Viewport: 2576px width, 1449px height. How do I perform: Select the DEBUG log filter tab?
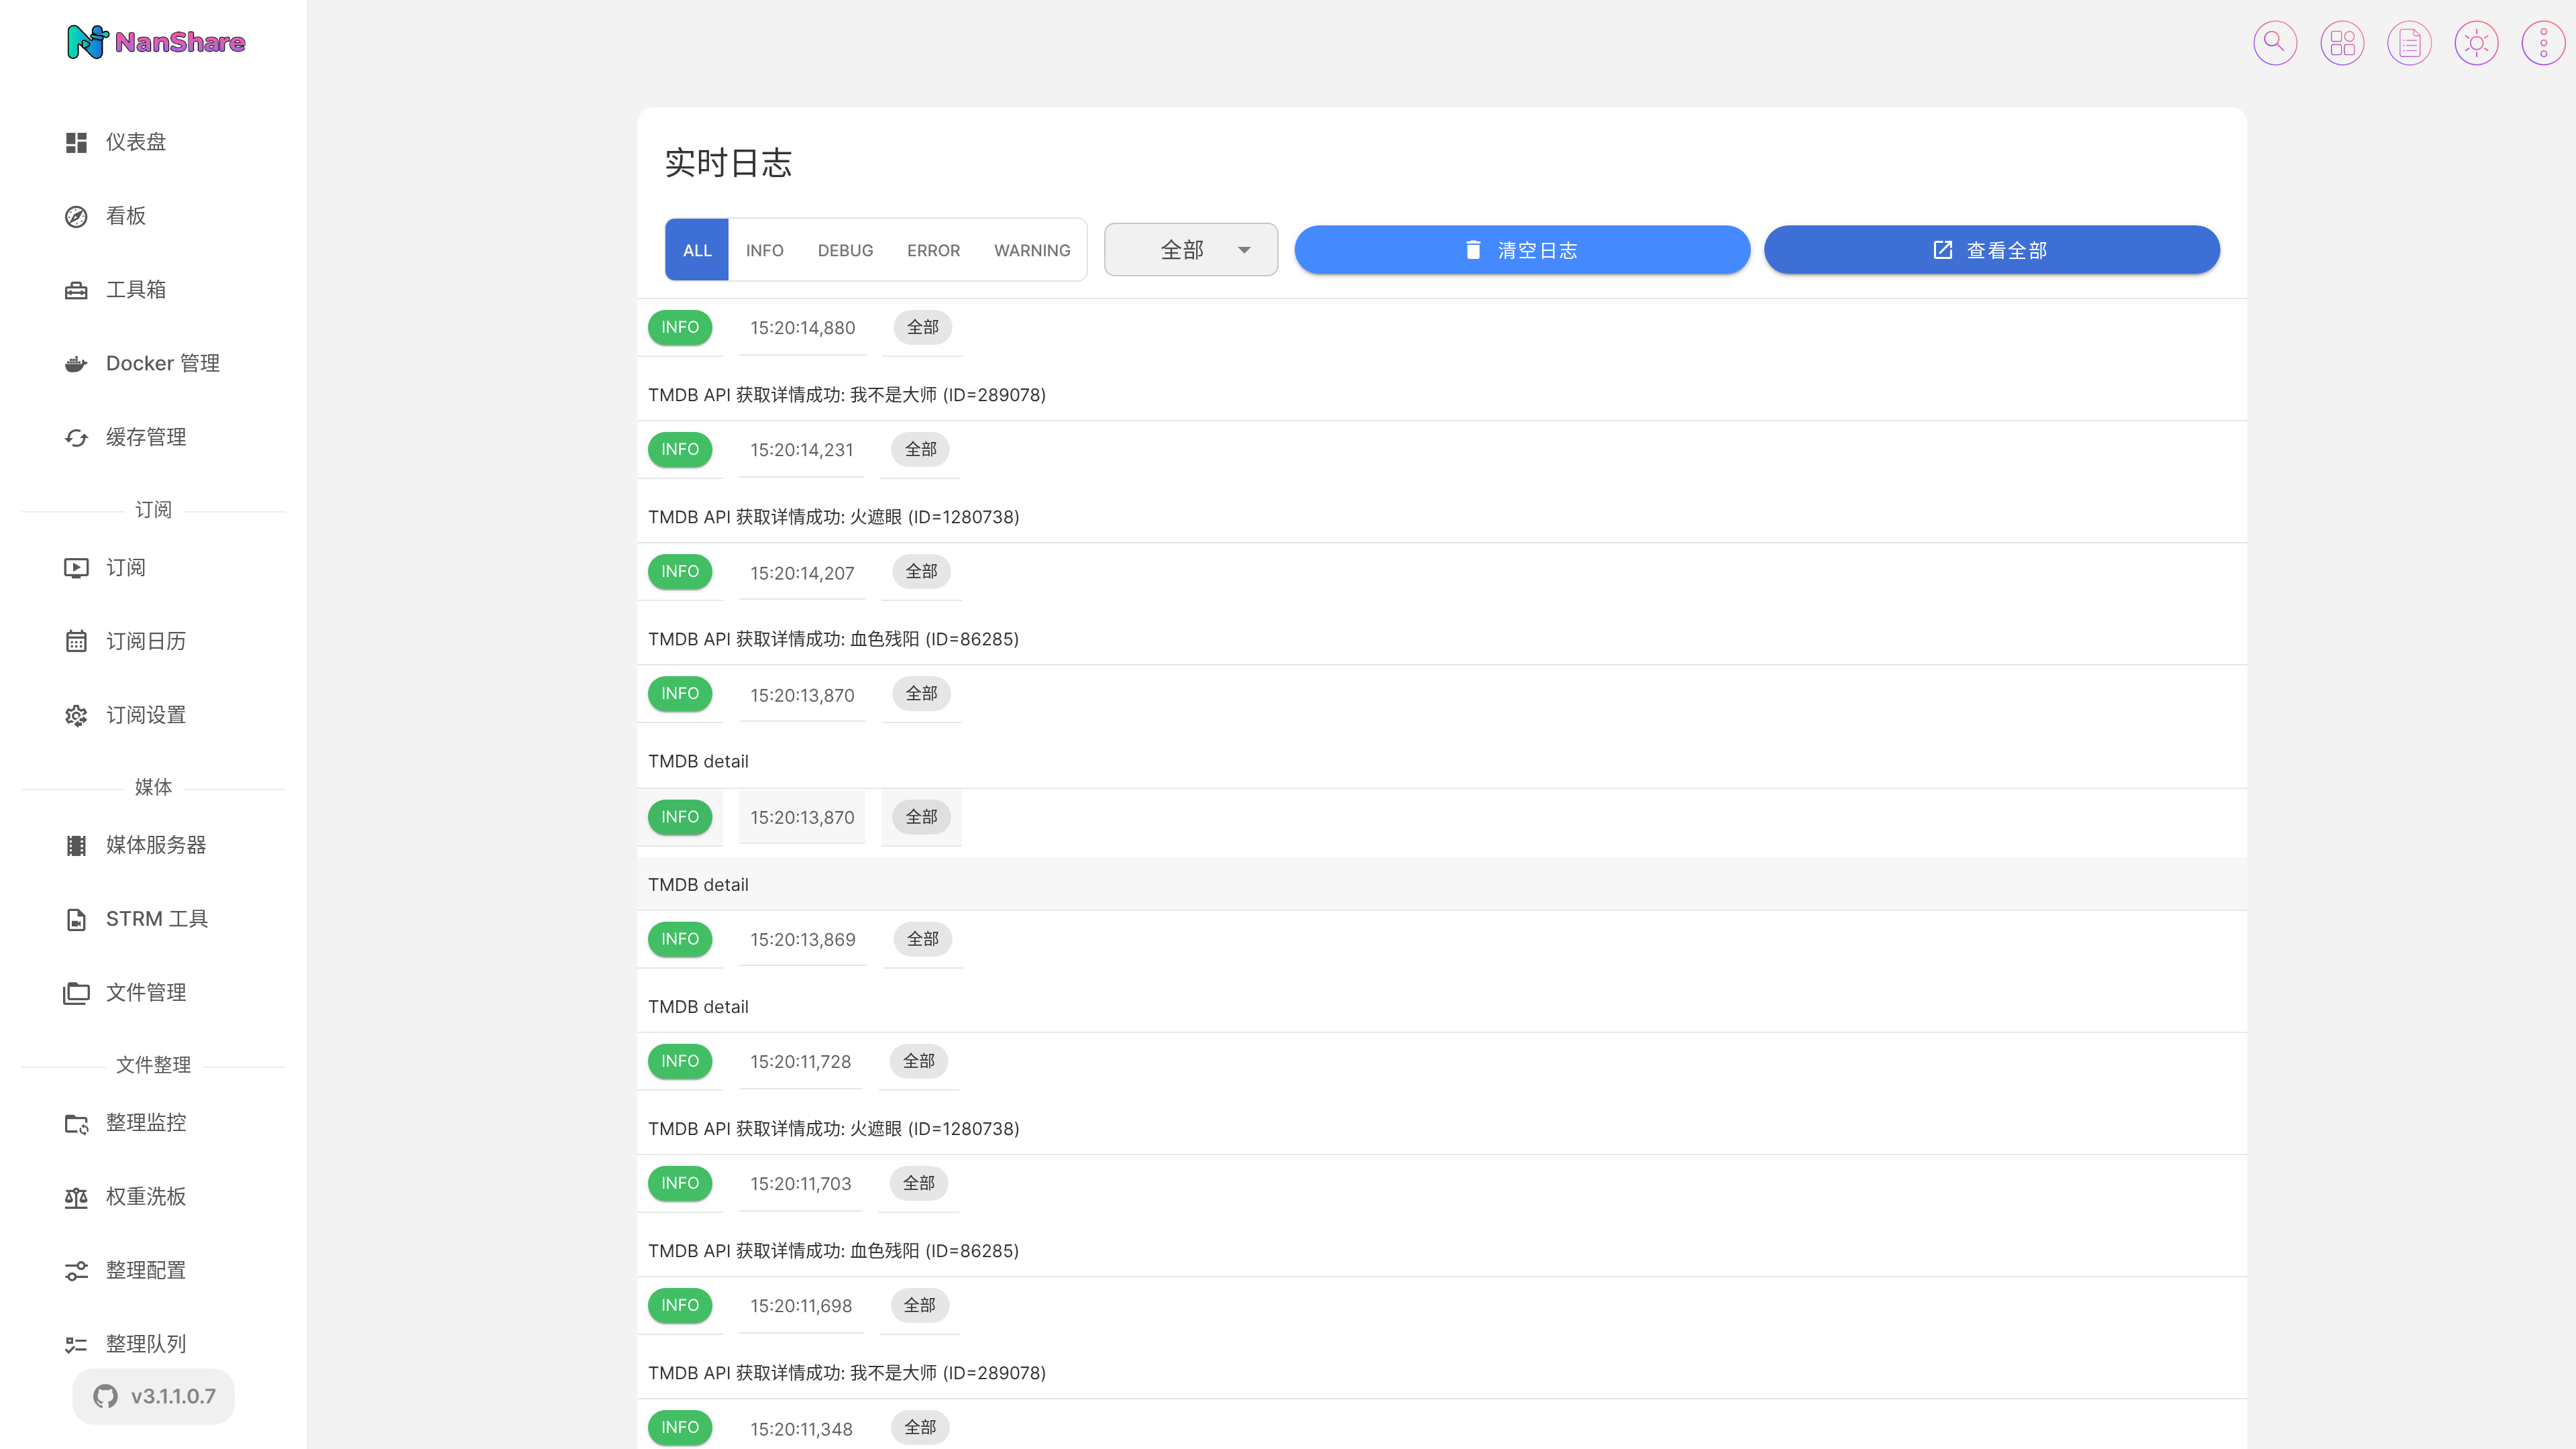pos(845,250)
